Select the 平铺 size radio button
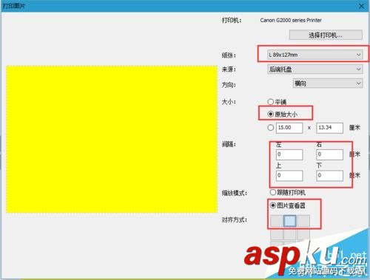This screenshot has height=280, width=370. (271, 101)
